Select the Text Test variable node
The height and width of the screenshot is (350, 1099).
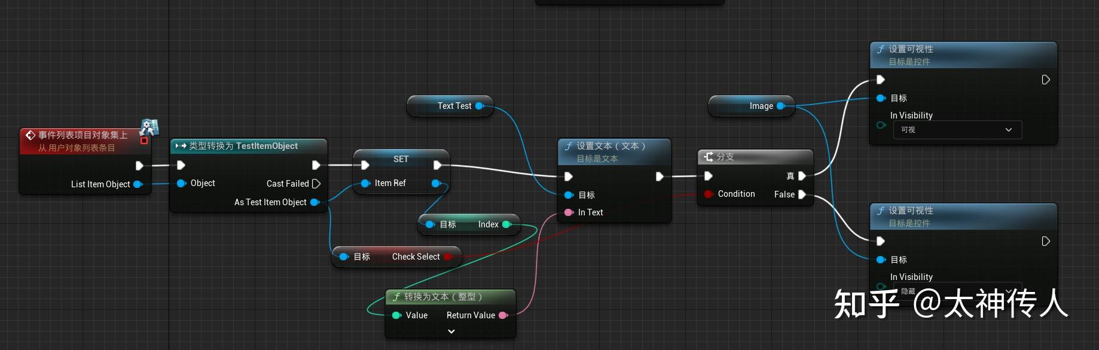(x=450, y=106)
